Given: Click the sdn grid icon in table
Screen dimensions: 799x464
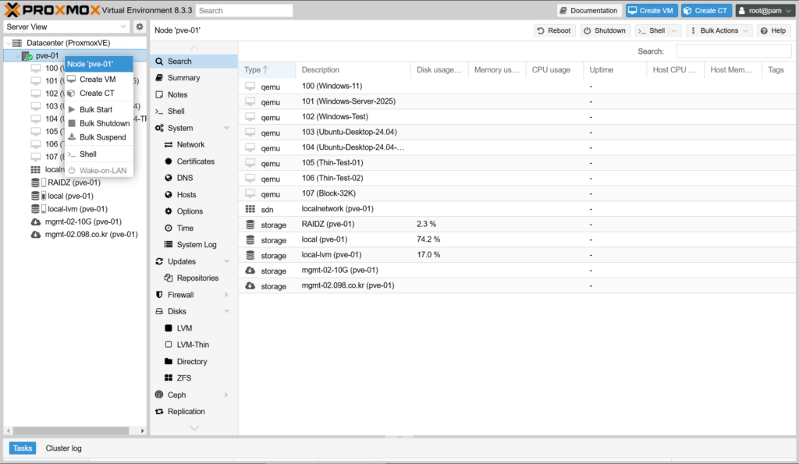Looking at the screenshot, I should coord(250,209).
